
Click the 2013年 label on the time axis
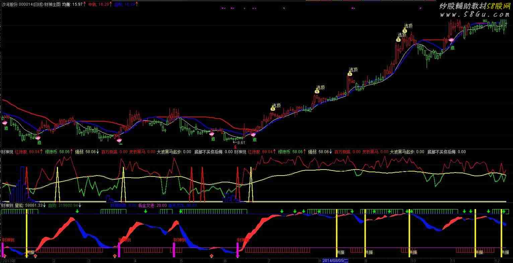[9, 260]
